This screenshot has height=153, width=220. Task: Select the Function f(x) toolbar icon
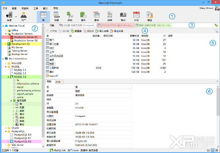(x=70, y=16)
